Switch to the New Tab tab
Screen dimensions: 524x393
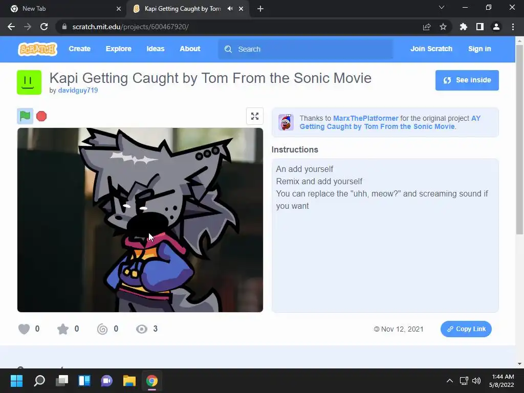tap(63, 9)
